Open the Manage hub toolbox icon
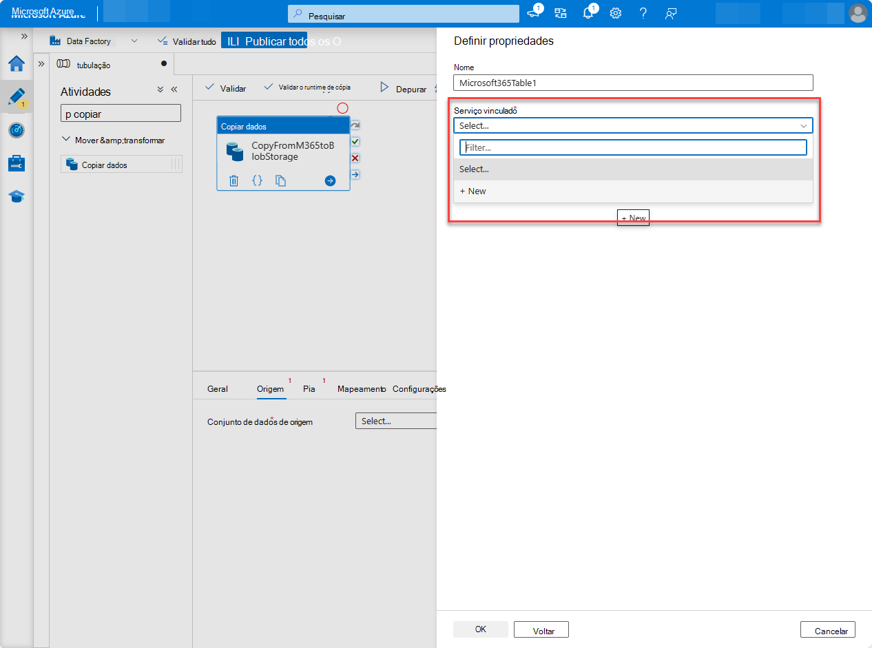This screenshot has height=648, width=872. [17, 163]
